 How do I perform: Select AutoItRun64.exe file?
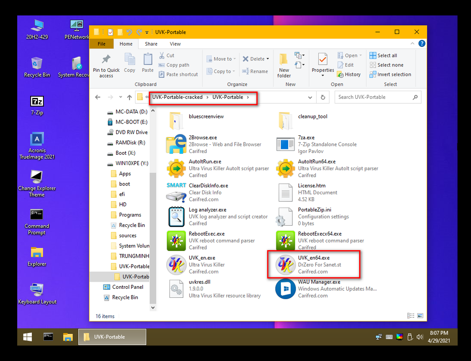click(x=327, y=168)
